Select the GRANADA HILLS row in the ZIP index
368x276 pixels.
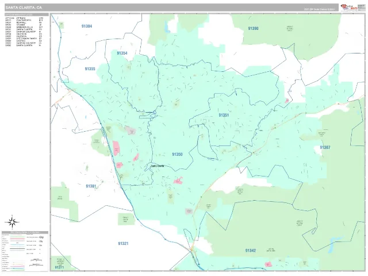point(24,27)
